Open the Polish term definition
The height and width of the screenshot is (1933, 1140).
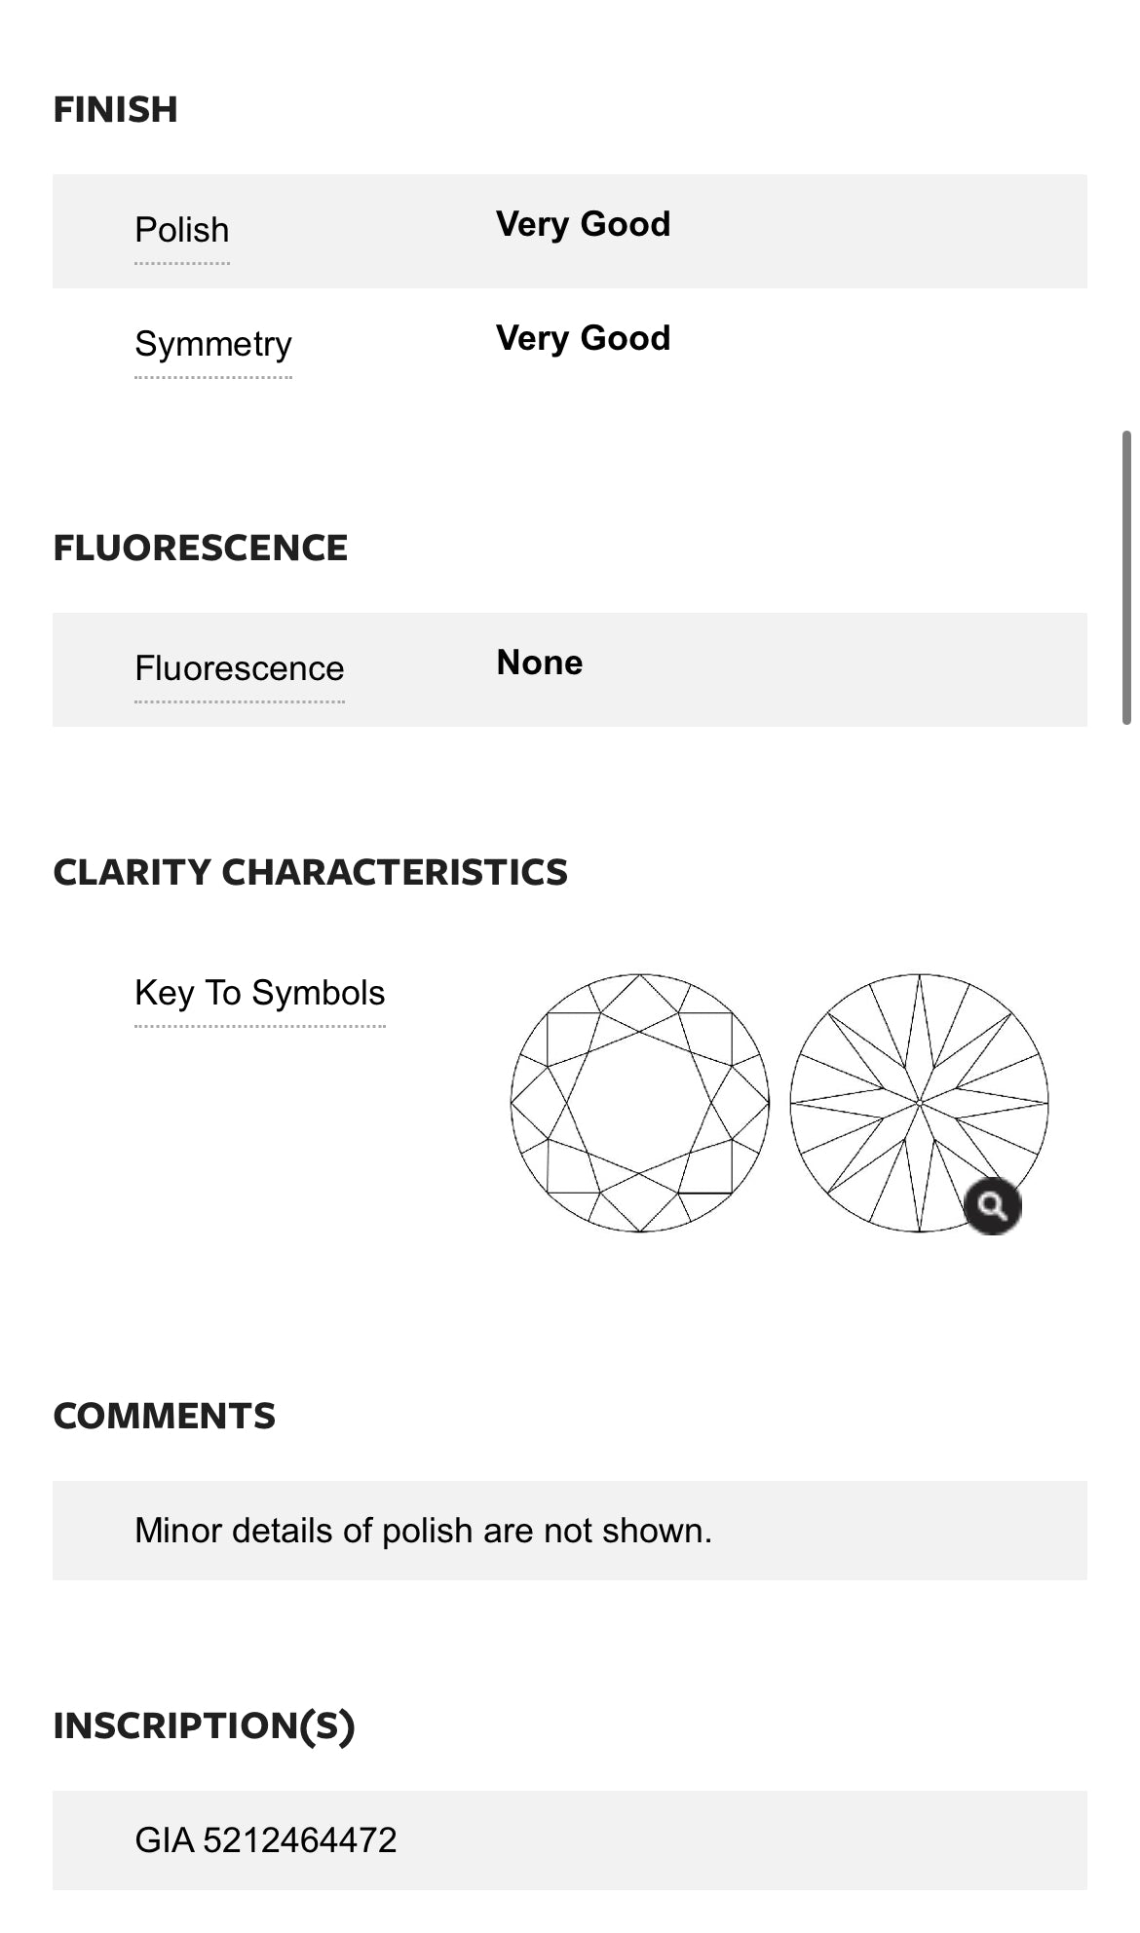(x=182, y=230)
